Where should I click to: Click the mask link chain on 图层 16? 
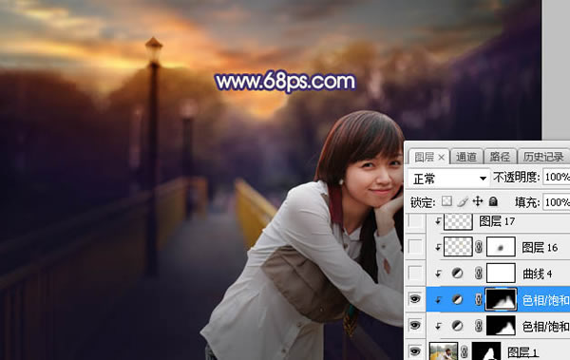[479, 247]
